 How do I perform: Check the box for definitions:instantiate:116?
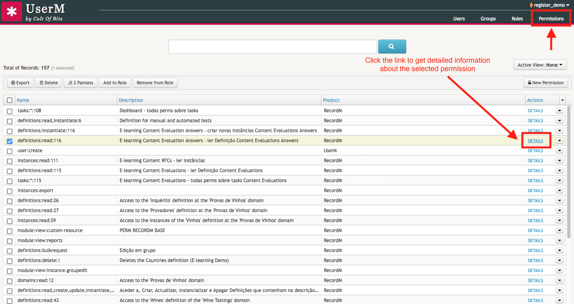pyautogui.click(x=10, y=131)
